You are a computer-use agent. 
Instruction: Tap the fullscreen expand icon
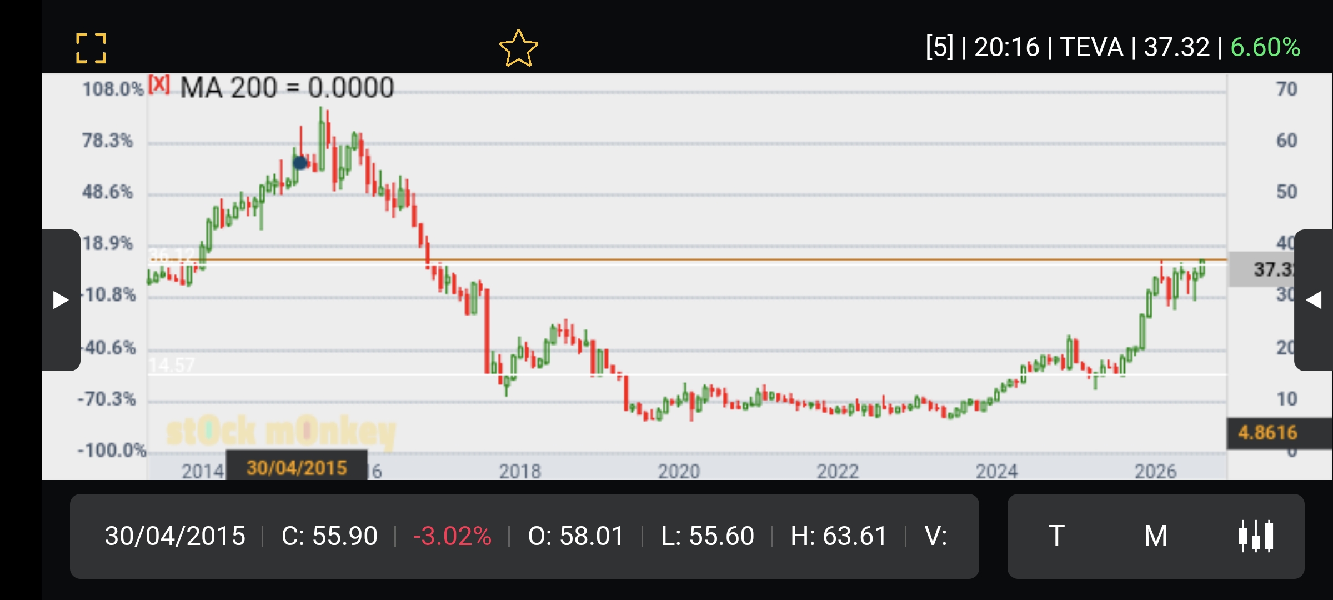(91, 48)
